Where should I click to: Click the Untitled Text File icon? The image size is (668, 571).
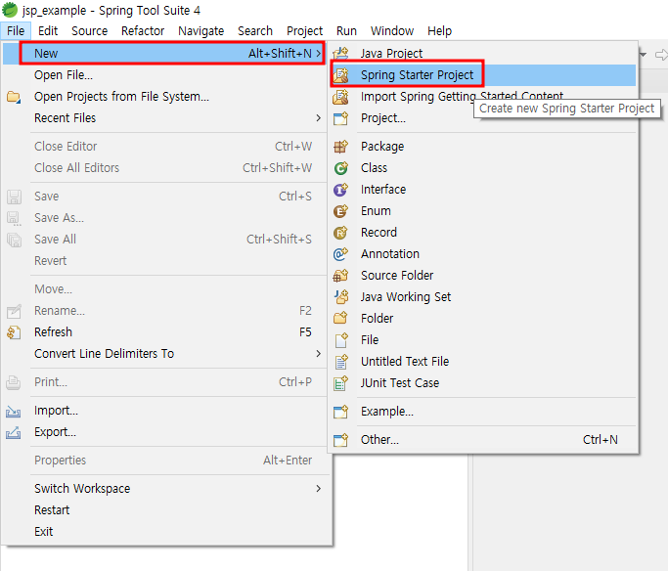(x=340, y=362)
